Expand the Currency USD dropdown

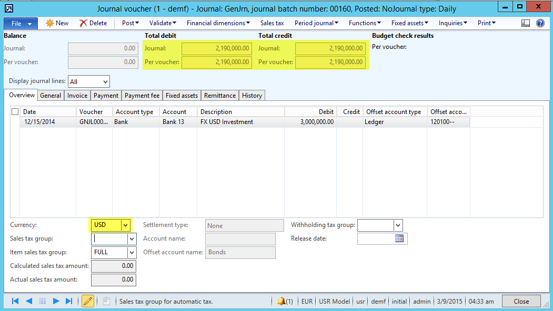[125, 225]
